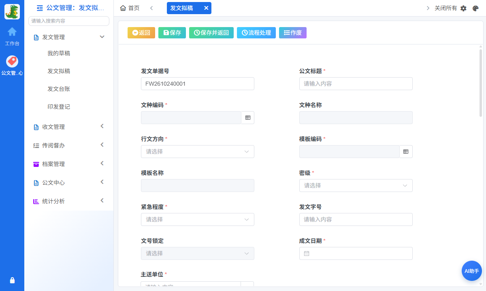Screen dimensions: 486x291
Task: Close the 发文拟稿 tab
Action: point(206,8)
